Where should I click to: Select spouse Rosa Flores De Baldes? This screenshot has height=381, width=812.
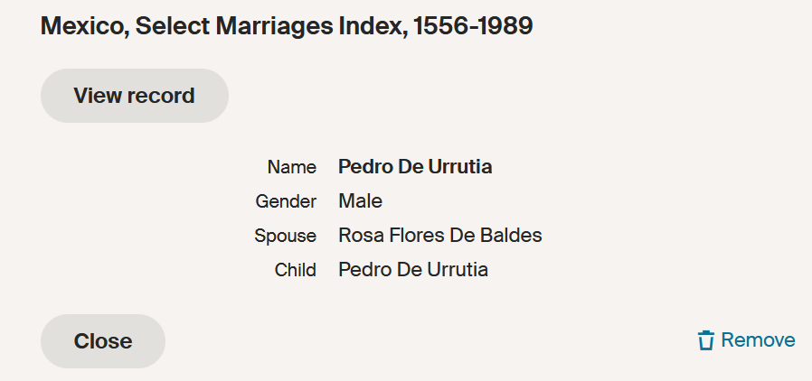click(x=439, y=236)
